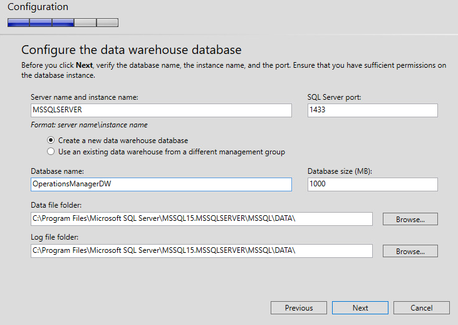Focus the SQL Server port field
Image resolution: width=458 pixels, height=325 pixels.
(372, 110)
